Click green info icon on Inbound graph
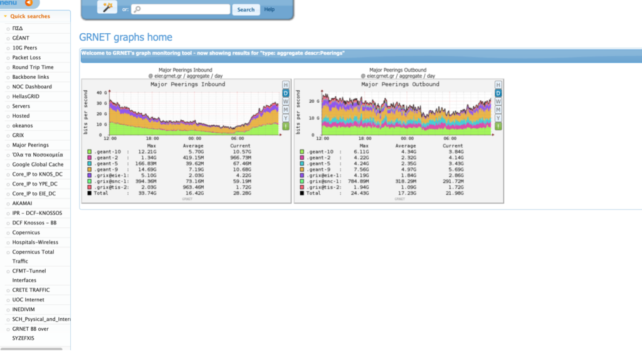 [286, 127]
